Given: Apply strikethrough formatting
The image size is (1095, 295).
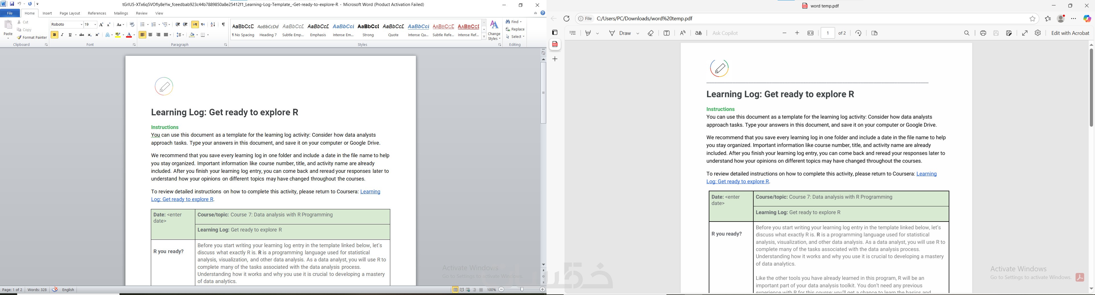Looking at the screenshot, I should [x=82, y=35].
